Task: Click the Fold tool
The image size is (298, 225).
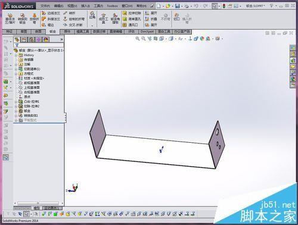Action: [151, 19]
